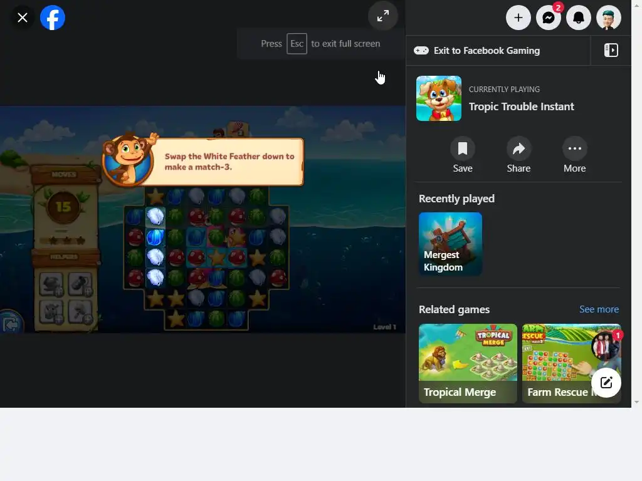Open Messenger chats icon

[x=549, y=18]
